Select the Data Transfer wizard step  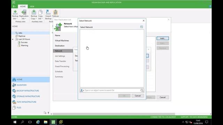click(60, 61)
